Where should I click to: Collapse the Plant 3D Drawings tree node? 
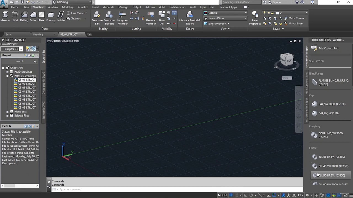click(7, 76)
